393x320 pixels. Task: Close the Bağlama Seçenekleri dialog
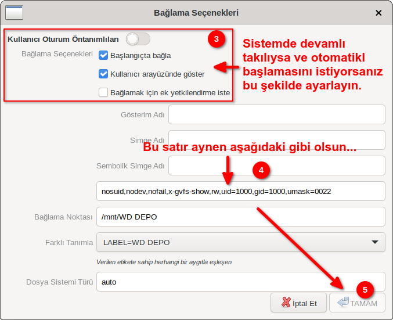(378, 12)
